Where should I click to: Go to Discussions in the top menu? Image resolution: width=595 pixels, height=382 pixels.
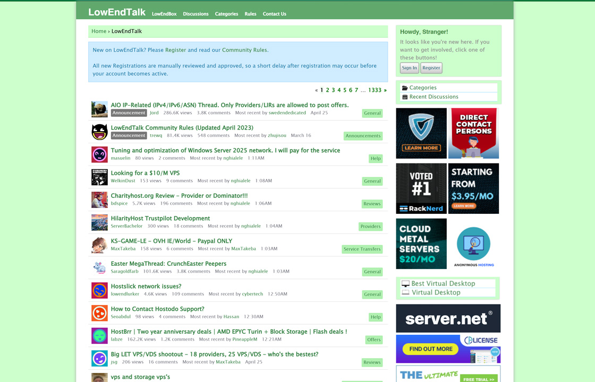click(x=196, y=14)
